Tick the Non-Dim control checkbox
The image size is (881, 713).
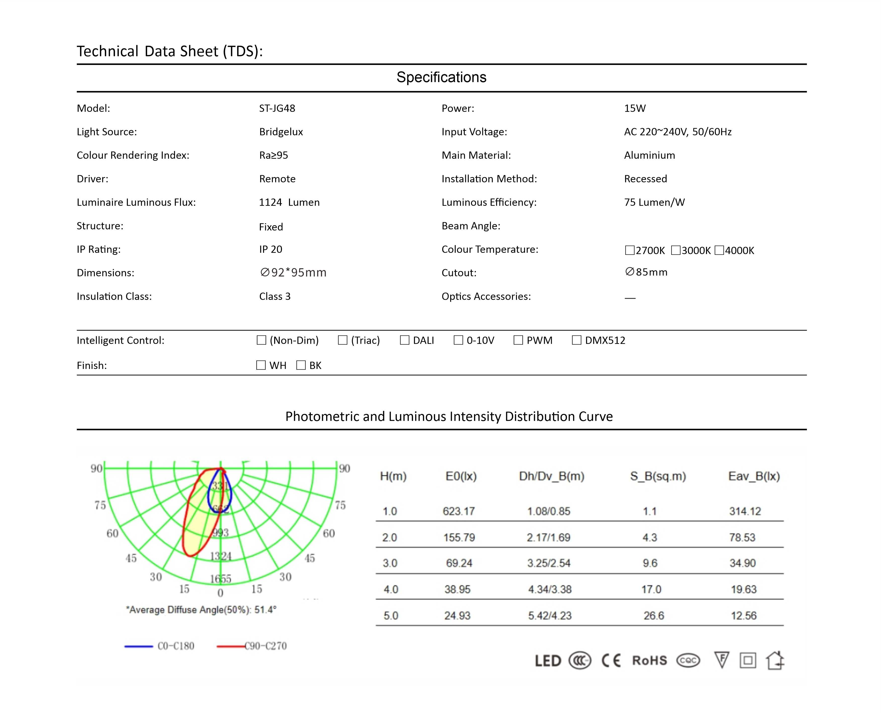[261, 340]
